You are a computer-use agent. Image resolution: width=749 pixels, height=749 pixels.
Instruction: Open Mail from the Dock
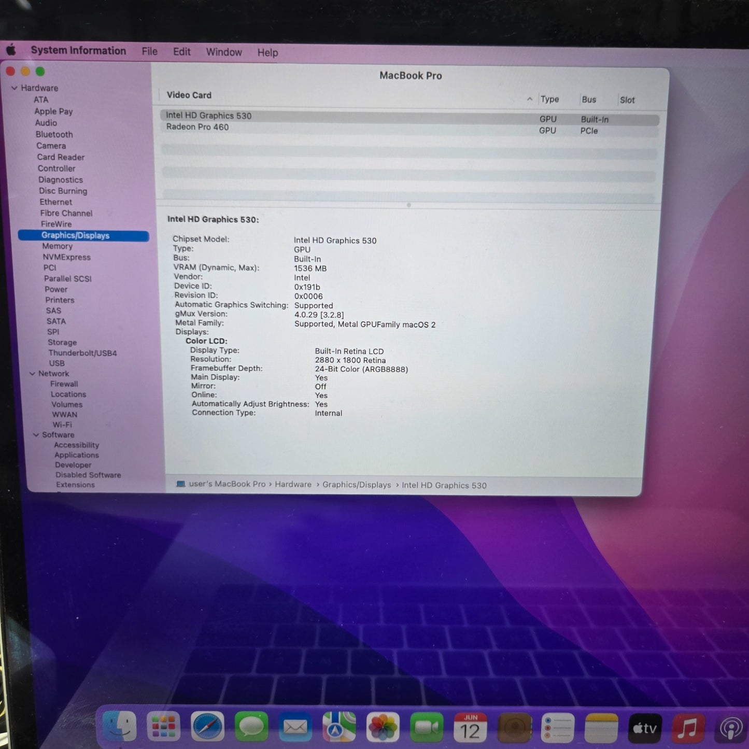(x=295, y=727)
